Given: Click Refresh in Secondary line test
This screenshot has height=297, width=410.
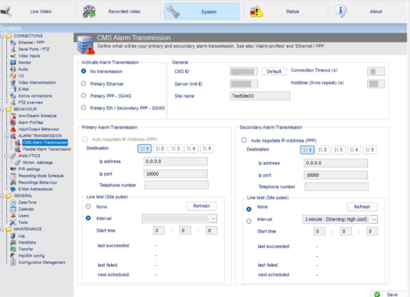Looking at the screenshot, I should tap(362, 207).
